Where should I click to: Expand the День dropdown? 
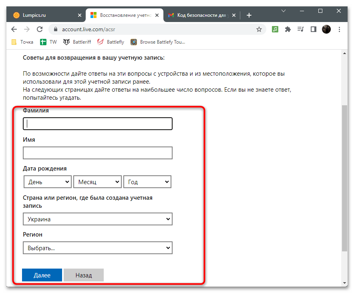(x=48, y=182)
